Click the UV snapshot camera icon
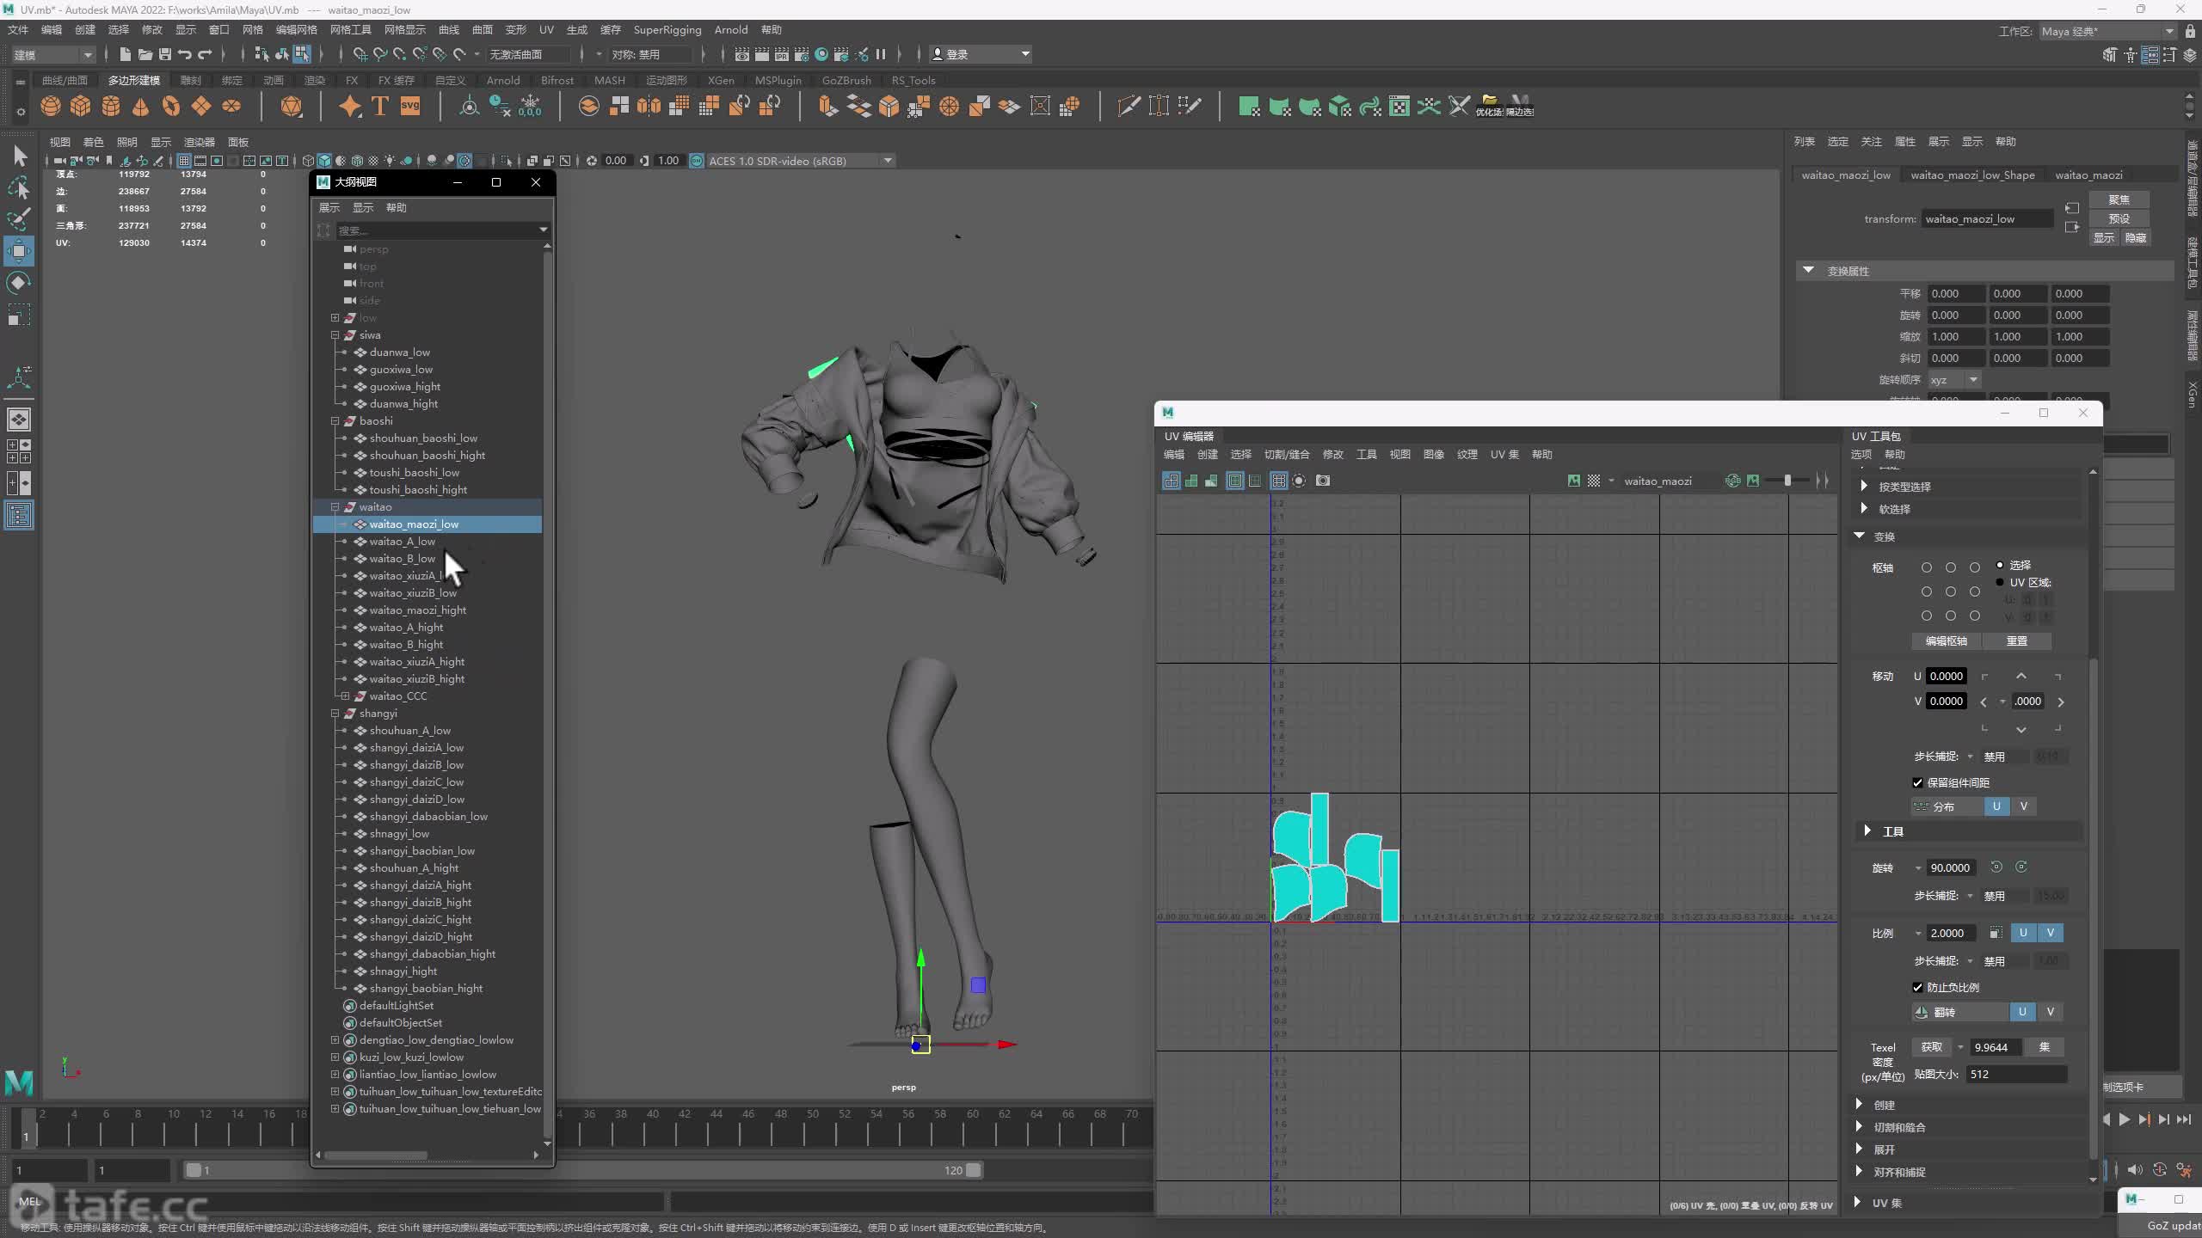The width and height of the screenshot is (2202, 1238). [1323, 481]
